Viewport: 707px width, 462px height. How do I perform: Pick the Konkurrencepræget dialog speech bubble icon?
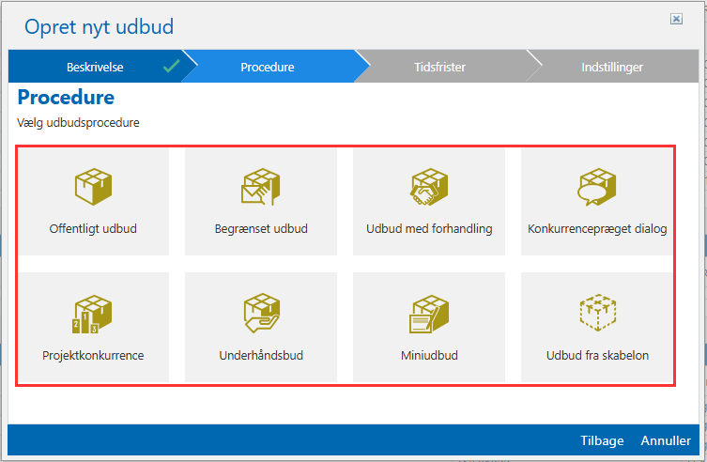click(597, 186)
